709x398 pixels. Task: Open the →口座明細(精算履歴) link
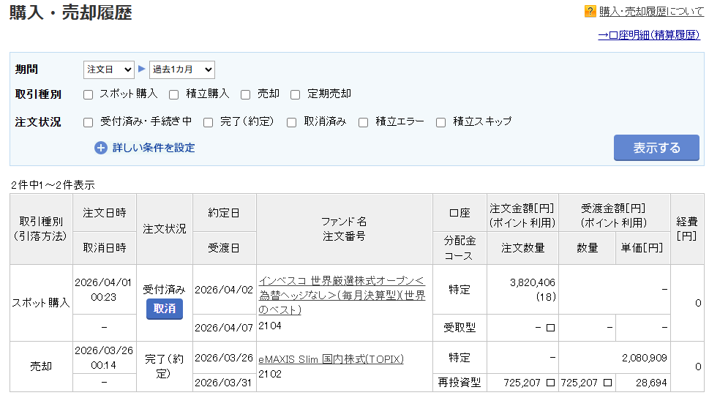[x=648, y=34]
